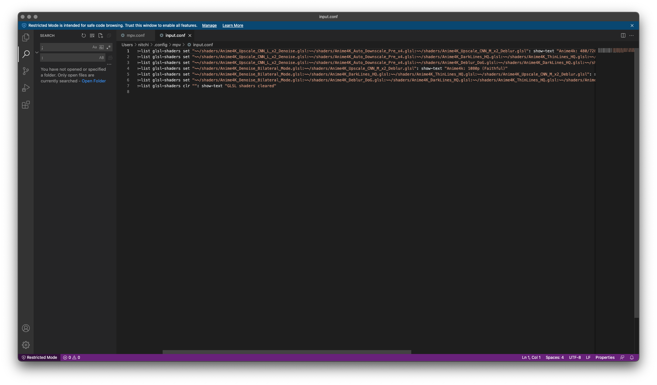Viewport: 657px width, 385px height.
Task: Select the Source Control icon
Action: (x=26, y=71)
